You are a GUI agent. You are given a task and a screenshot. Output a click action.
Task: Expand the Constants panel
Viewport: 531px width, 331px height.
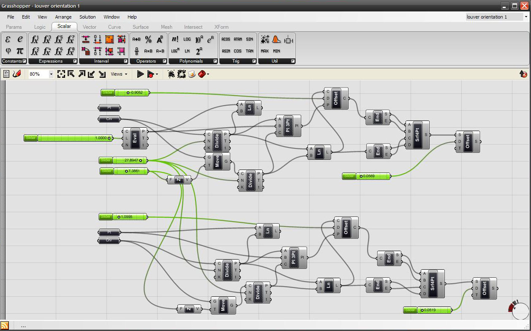(24, 61)
